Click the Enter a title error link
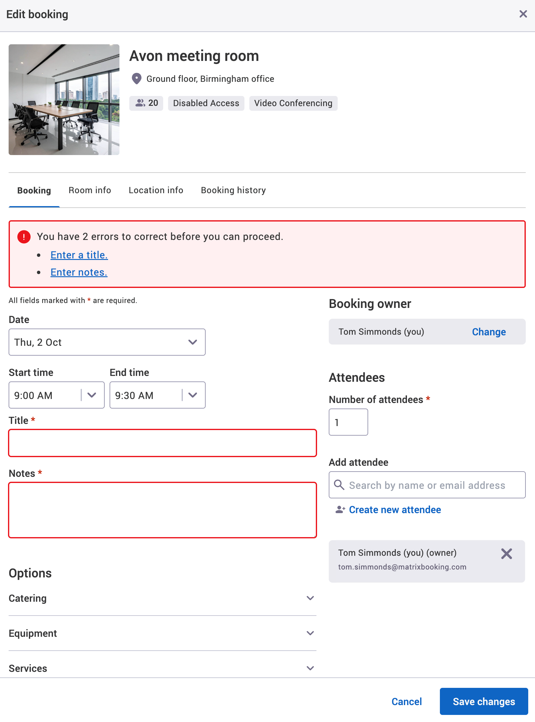This screenshot has height=722, width=535. tap(79, 255)
